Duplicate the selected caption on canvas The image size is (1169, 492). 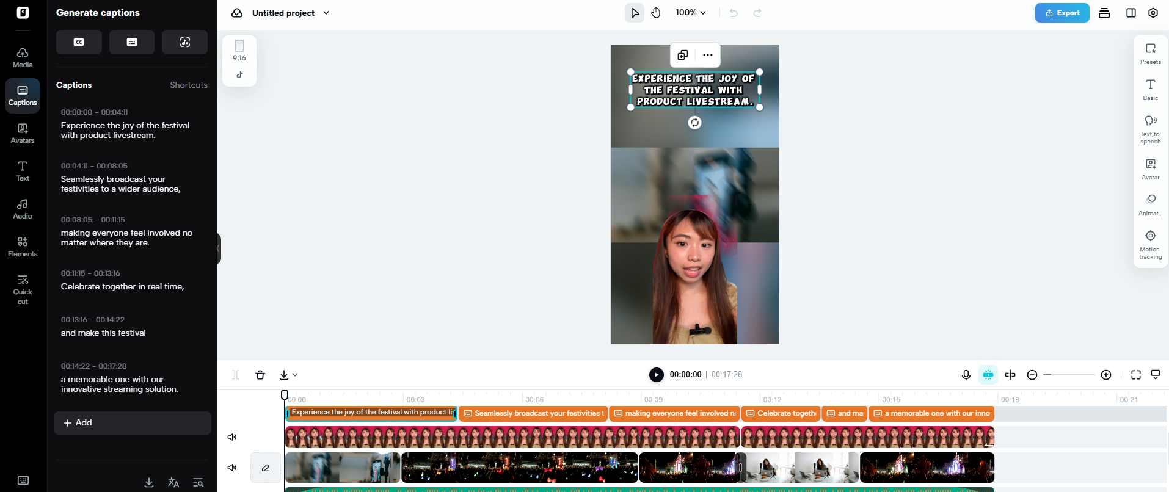tap(683, 55)
